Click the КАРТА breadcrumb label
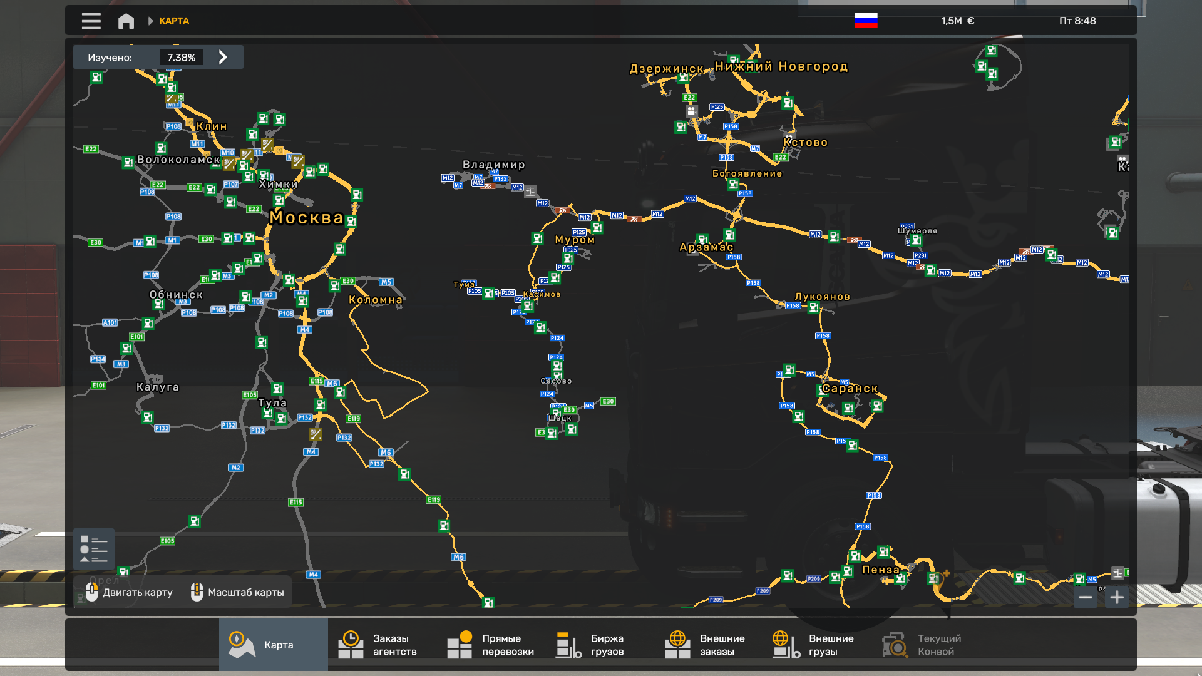 tap(174, 21)
